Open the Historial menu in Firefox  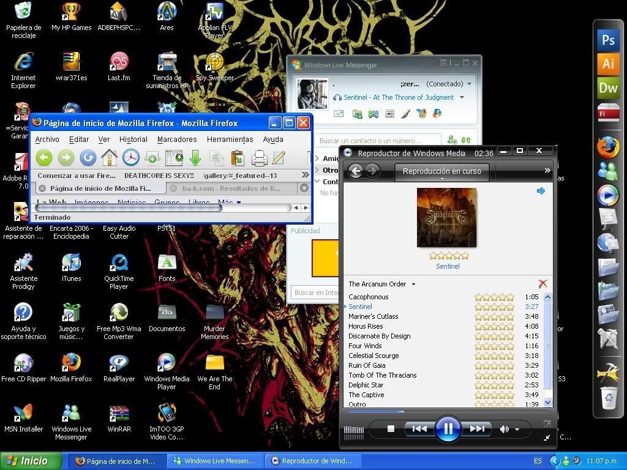(x=133, y=140)
